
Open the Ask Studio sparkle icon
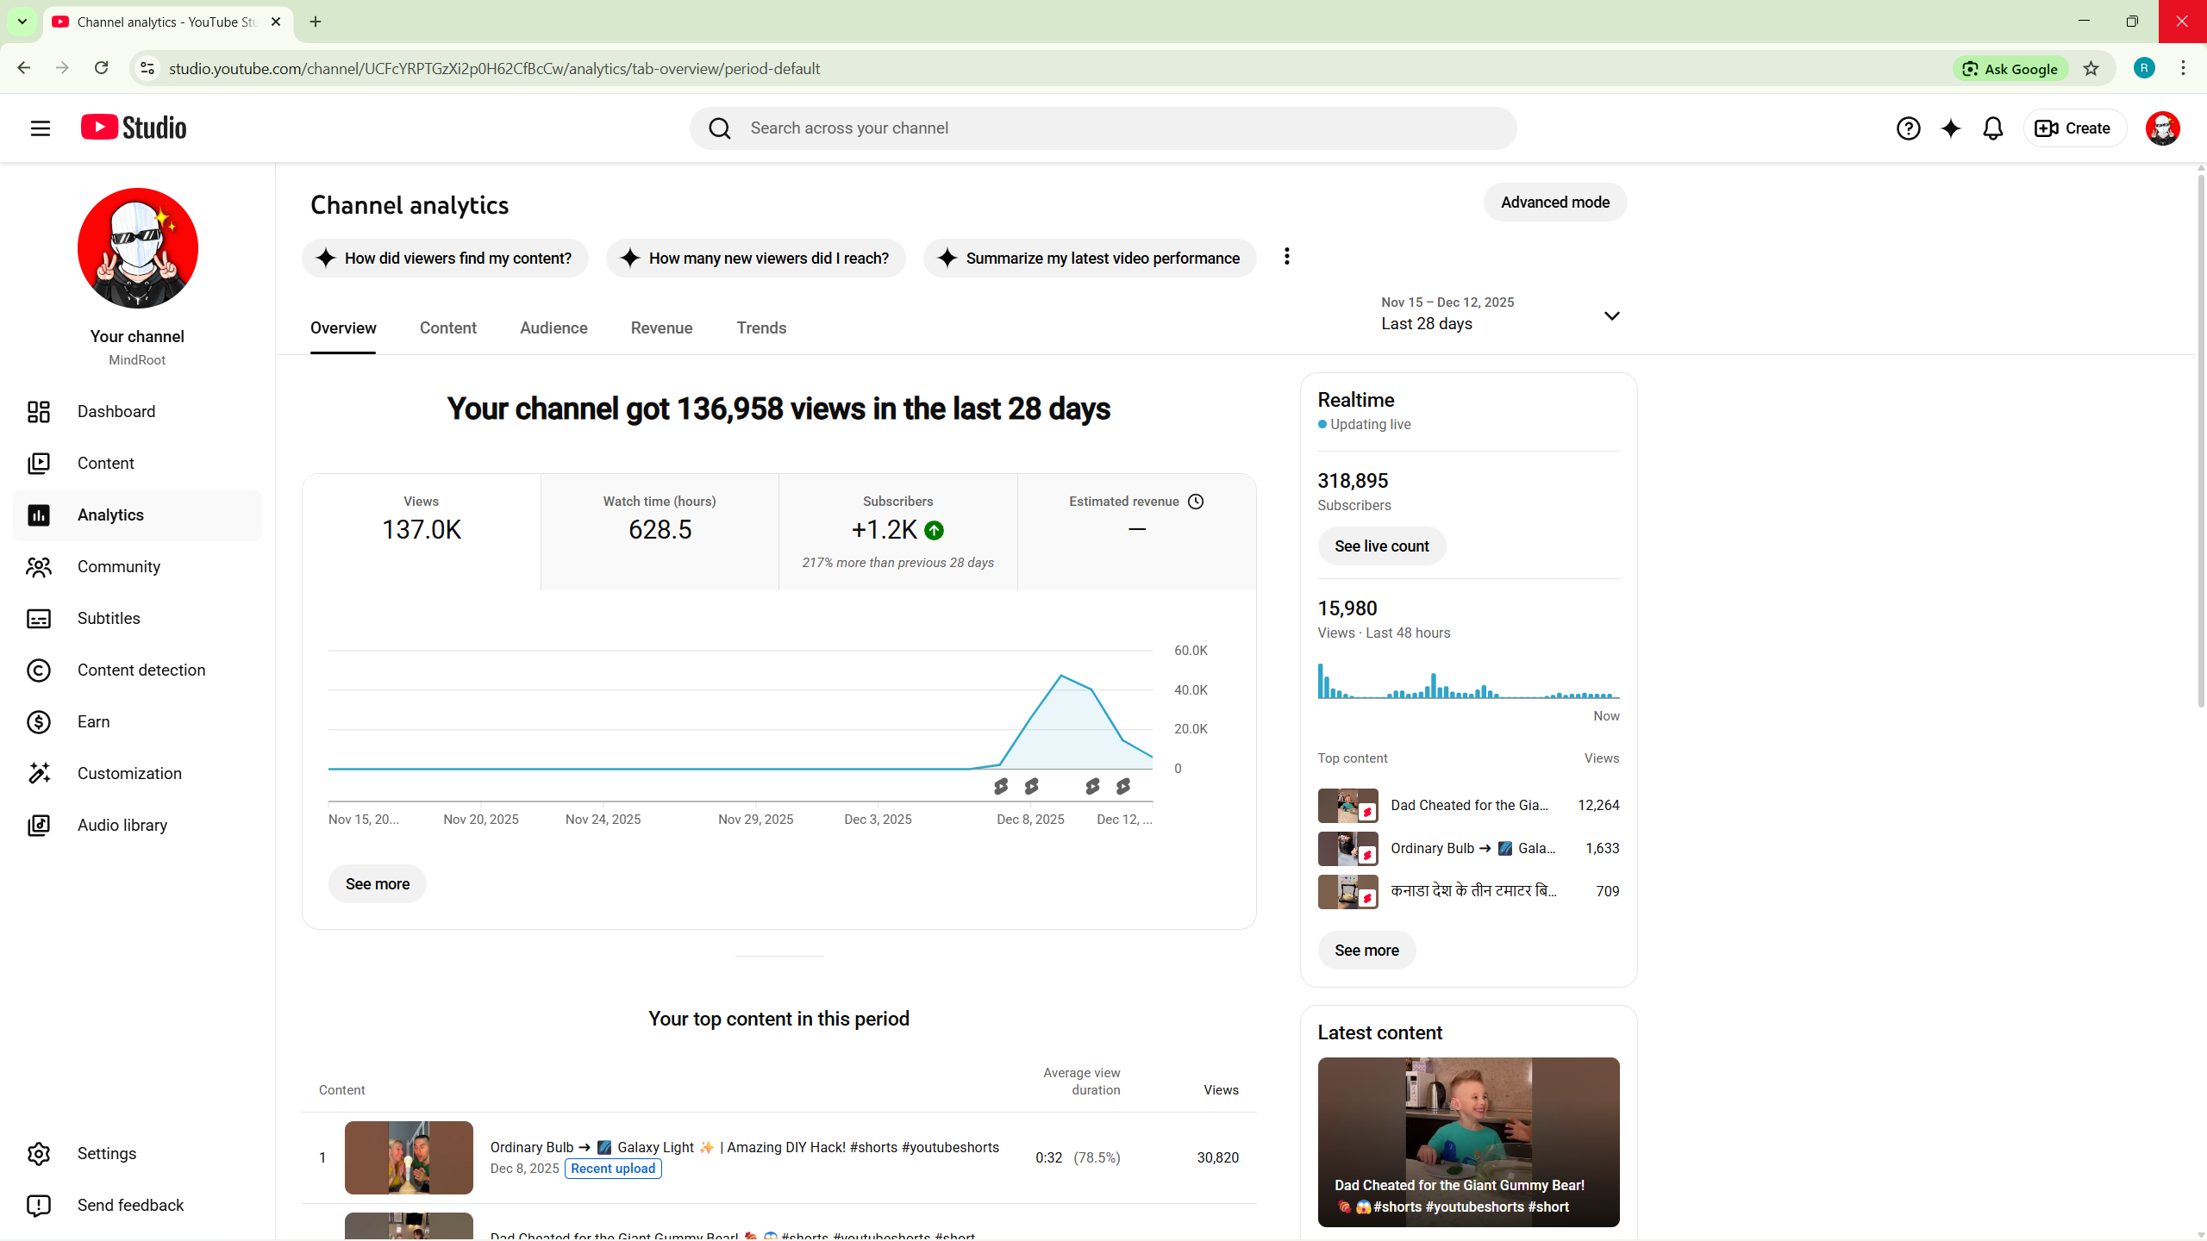[x=1950, y=128]
